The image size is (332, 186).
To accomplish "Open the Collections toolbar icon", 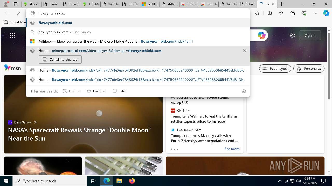I will pos(293,13).
